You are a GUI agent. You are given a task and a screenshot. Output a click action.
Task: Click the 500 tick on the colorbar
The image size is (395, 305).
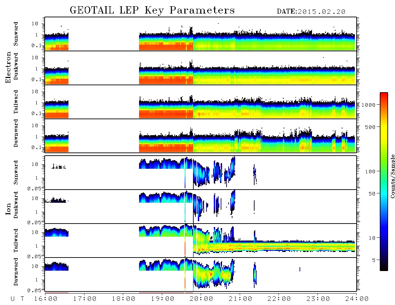370,127
